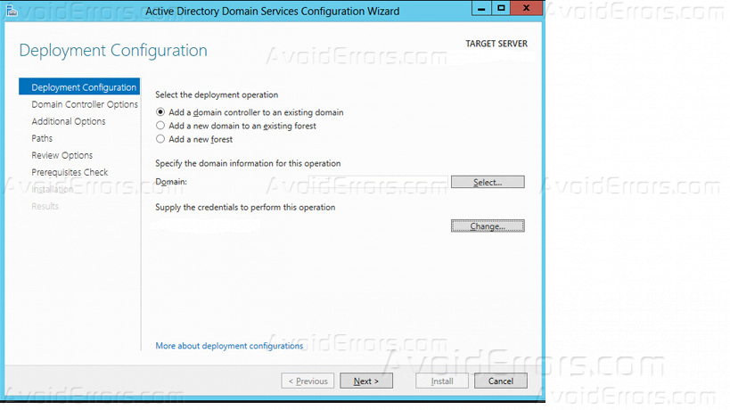Click the < Previous button

[308, 381]
